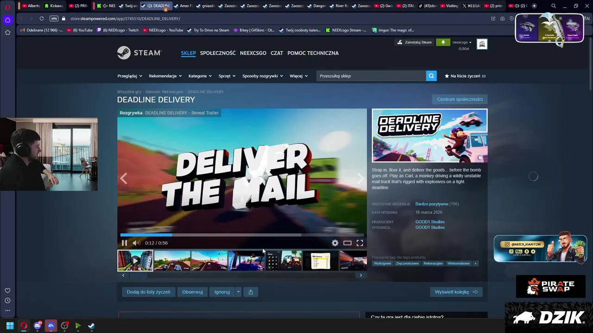This screenshot has height=333, width=593.
Task: Open the NEEXCSGO profile tab
Action: 253,53
